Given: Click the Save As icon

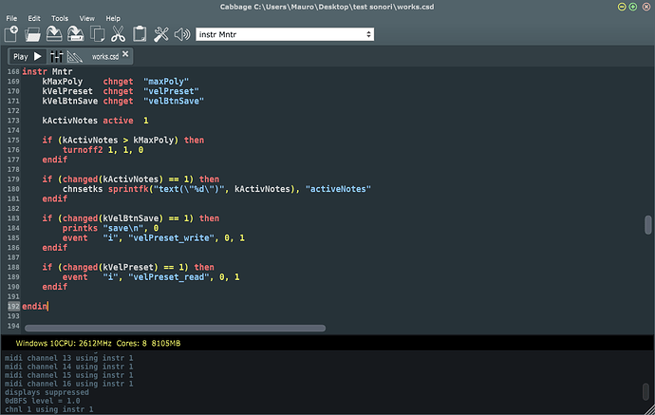Looking at the screenshot, I should [76, 34].
